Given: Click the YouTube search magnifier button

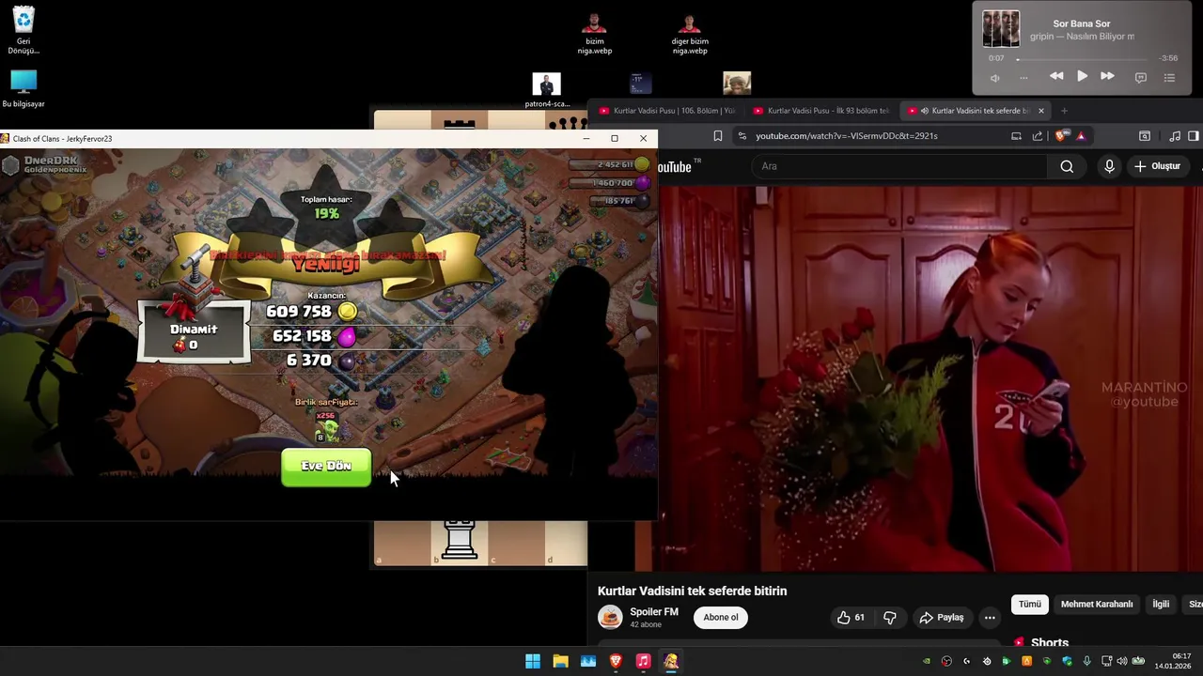Looking at the screenshot, I should click(1067, 166).
